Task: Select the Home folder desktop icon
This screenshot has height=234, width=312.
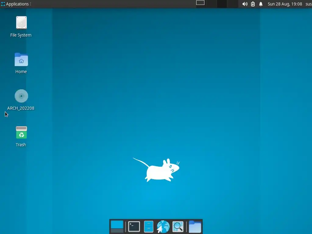Action: pos(21,59)
